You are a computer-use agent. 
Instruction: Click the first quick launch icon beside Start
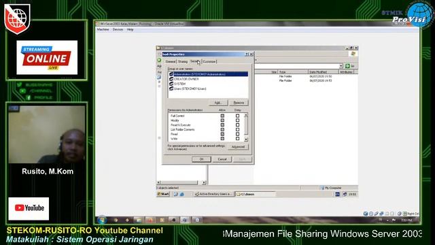pyautogui.click(x=175, y=194)
